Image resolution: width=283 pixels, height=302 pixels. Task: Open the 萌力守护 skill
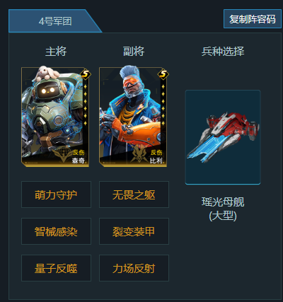pyautogui.click(x=56, y=194)
